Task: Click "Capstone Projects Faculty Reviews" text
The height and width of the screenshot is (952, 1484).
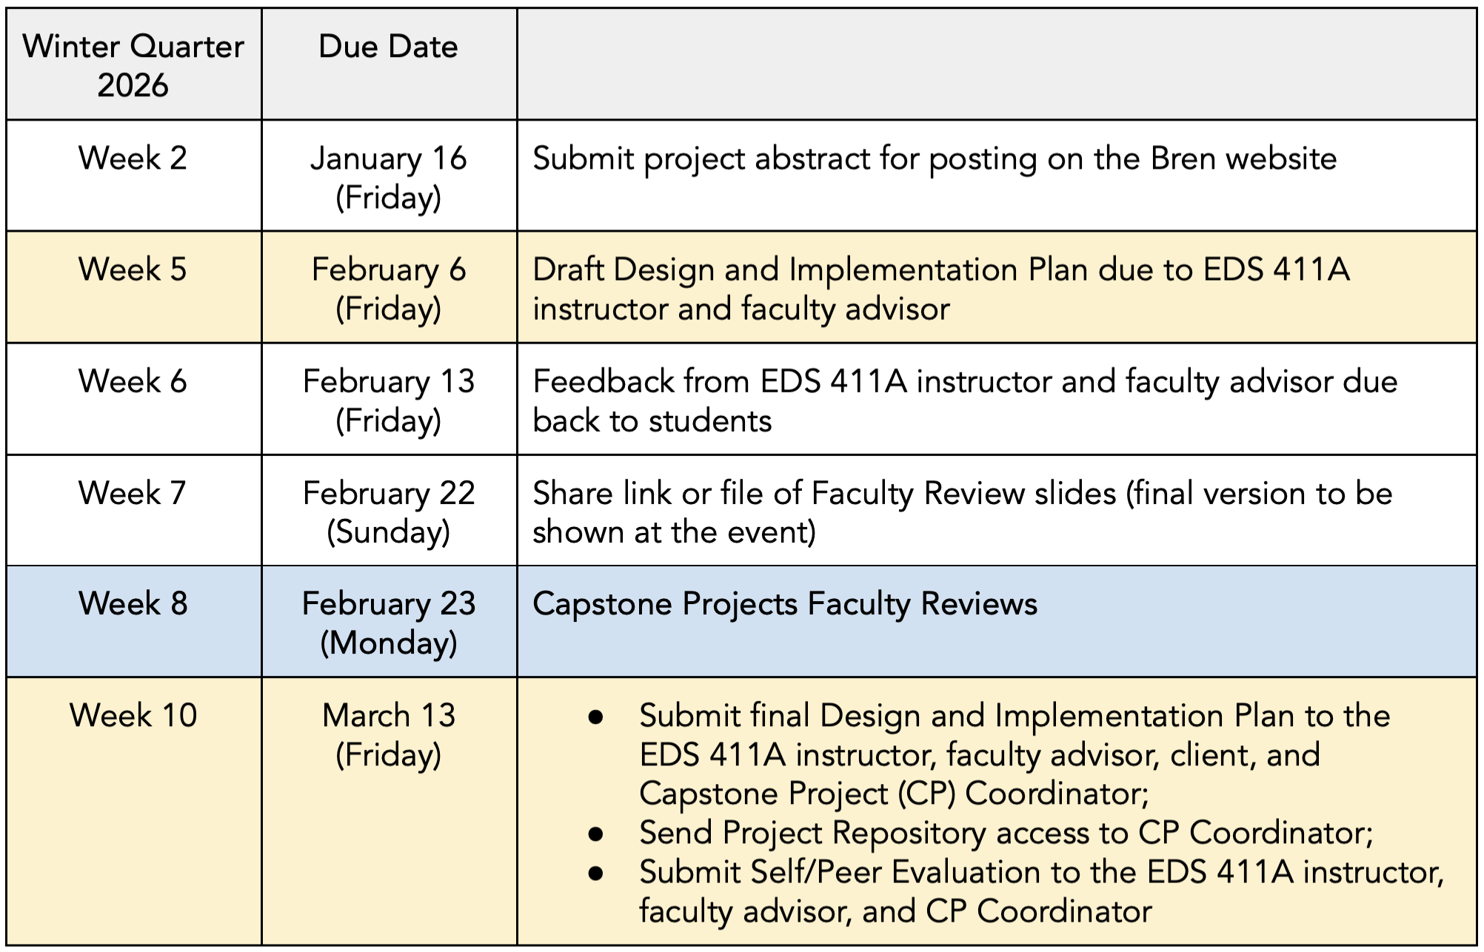Action: click(785, 603)
